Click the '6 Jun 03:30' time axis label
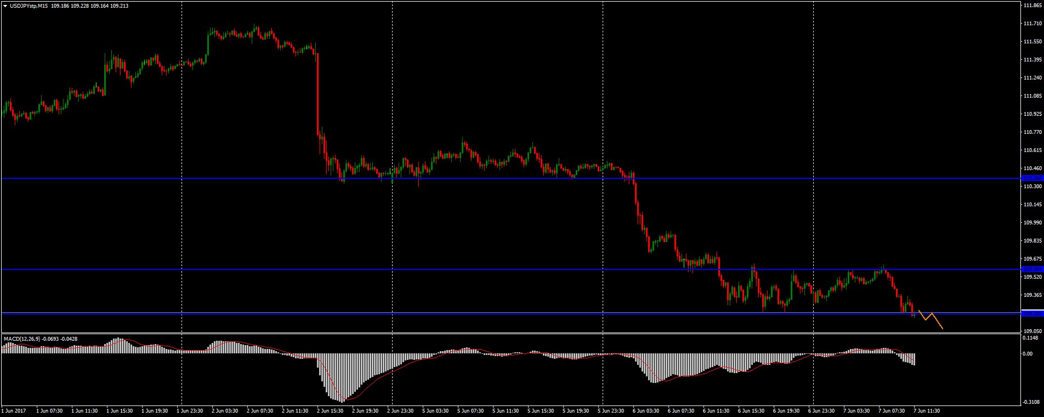 (646, 410)
